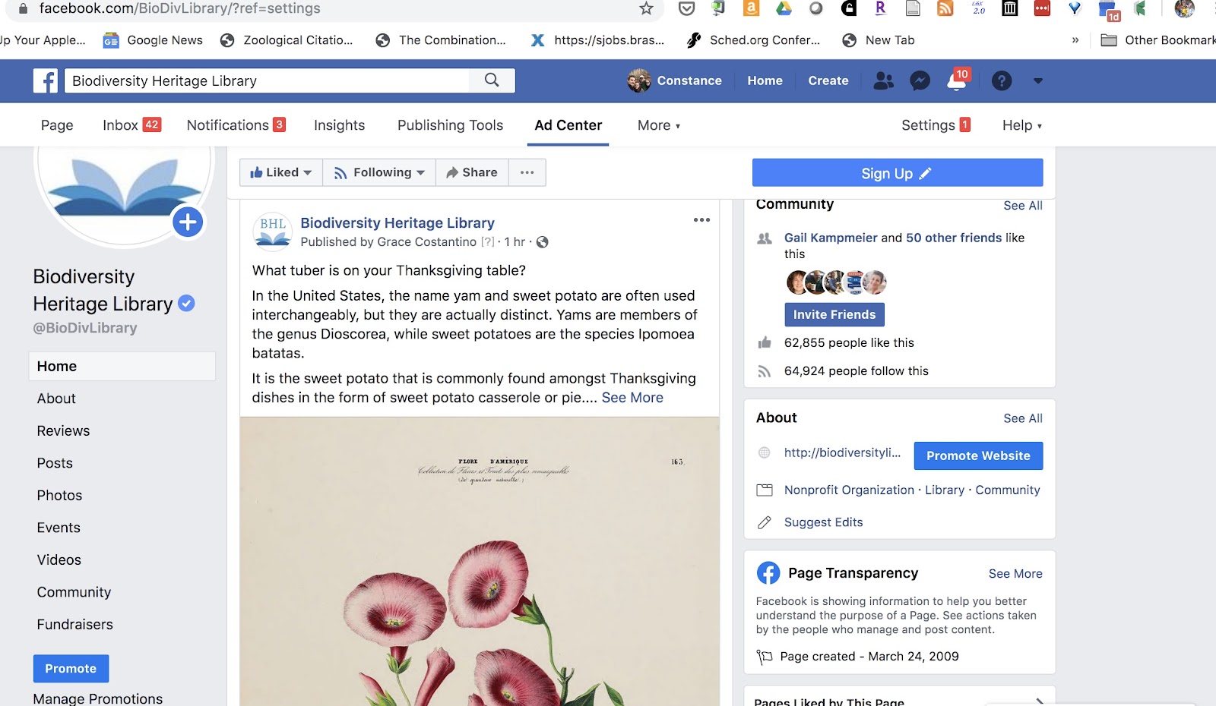Viewport: 1216px width, 706px height.
Task: Open the Other Bookmarks folder
Action: click(1158, 40)
